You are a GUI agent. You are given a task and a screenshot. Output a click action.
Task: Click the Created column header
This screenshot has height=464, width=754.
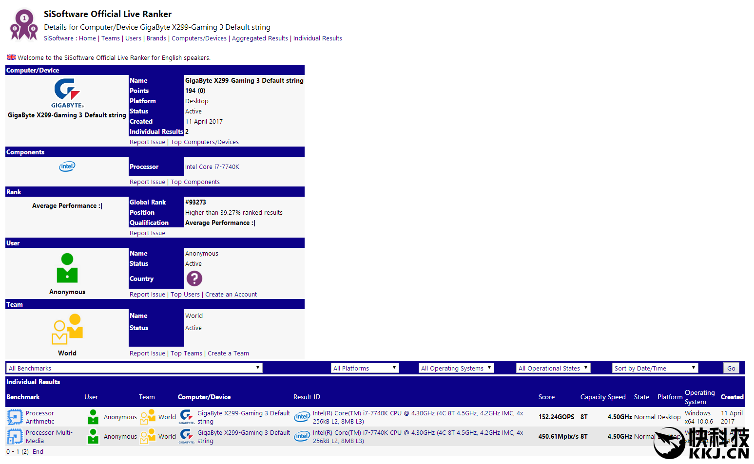[732, 397]
